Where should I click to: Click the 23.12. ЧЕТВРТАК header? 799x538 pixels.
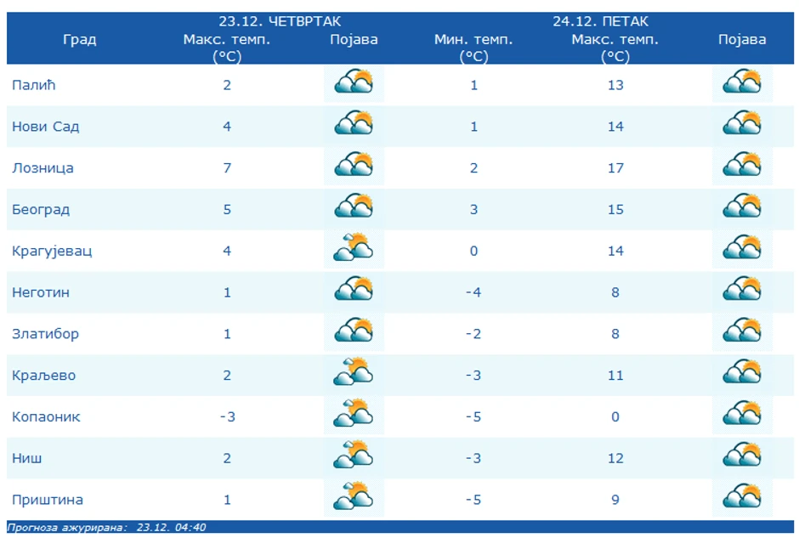280,21
